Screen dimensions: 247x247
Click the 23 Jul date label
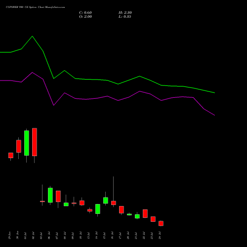coord(152,235)
